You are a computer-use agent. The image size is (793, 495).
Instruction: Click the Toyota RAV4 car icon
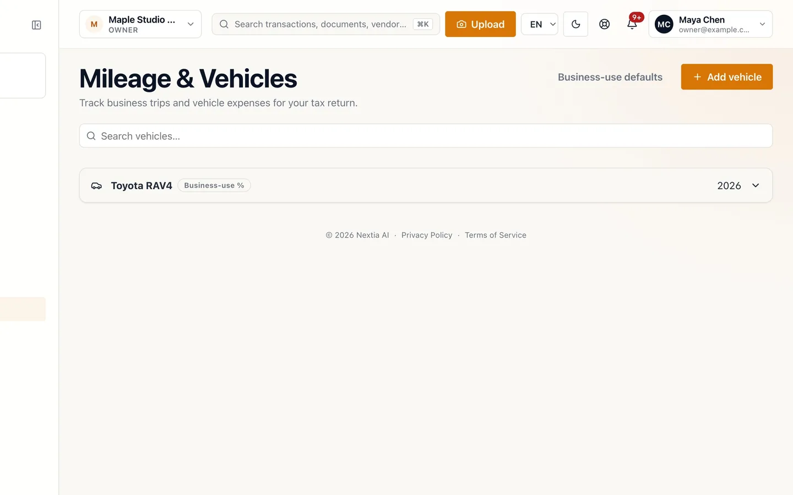click(x=96, y=186)
